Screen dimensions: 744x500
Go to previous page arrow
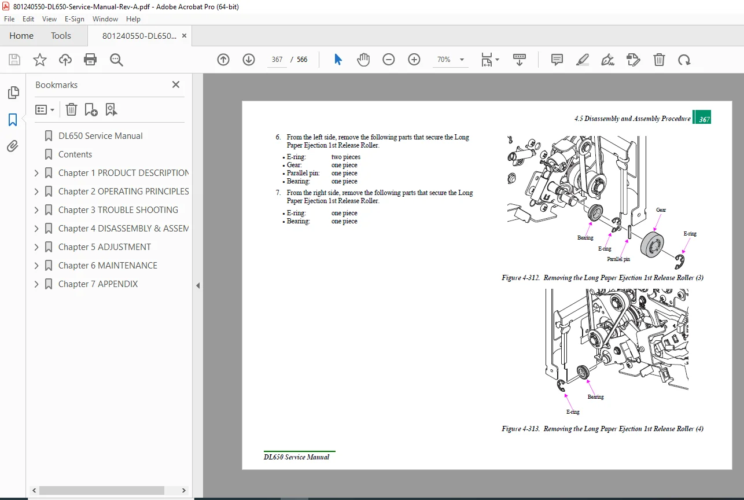223,60
